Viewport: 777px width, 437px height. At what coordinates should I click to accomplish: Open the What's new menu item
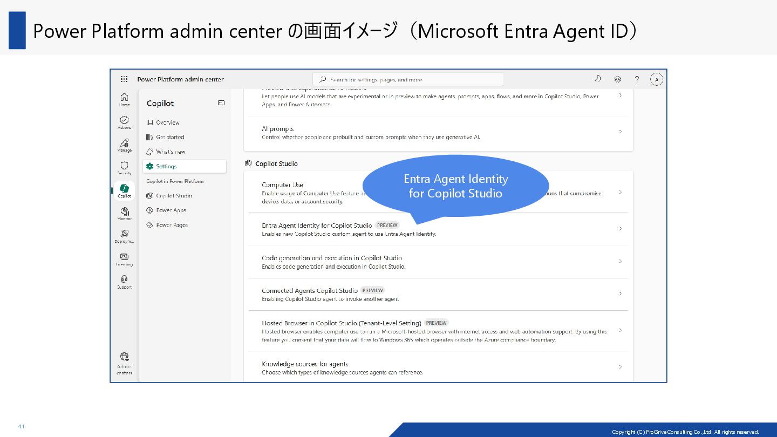click(185, 152)
